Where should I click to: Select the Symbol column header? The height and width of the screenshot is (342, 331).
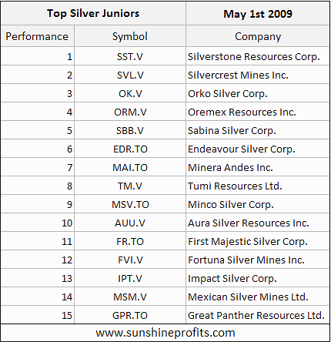[130, 36]
